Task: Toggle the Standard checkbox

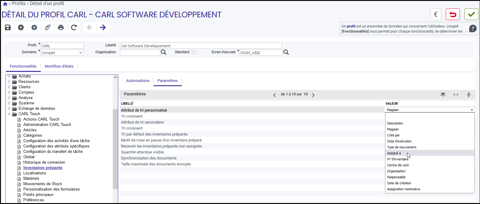Action: (x=194, y=52)
